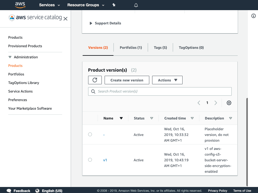Open Preferences in the sidebar
258x193 pixels.
click(18, 100)
